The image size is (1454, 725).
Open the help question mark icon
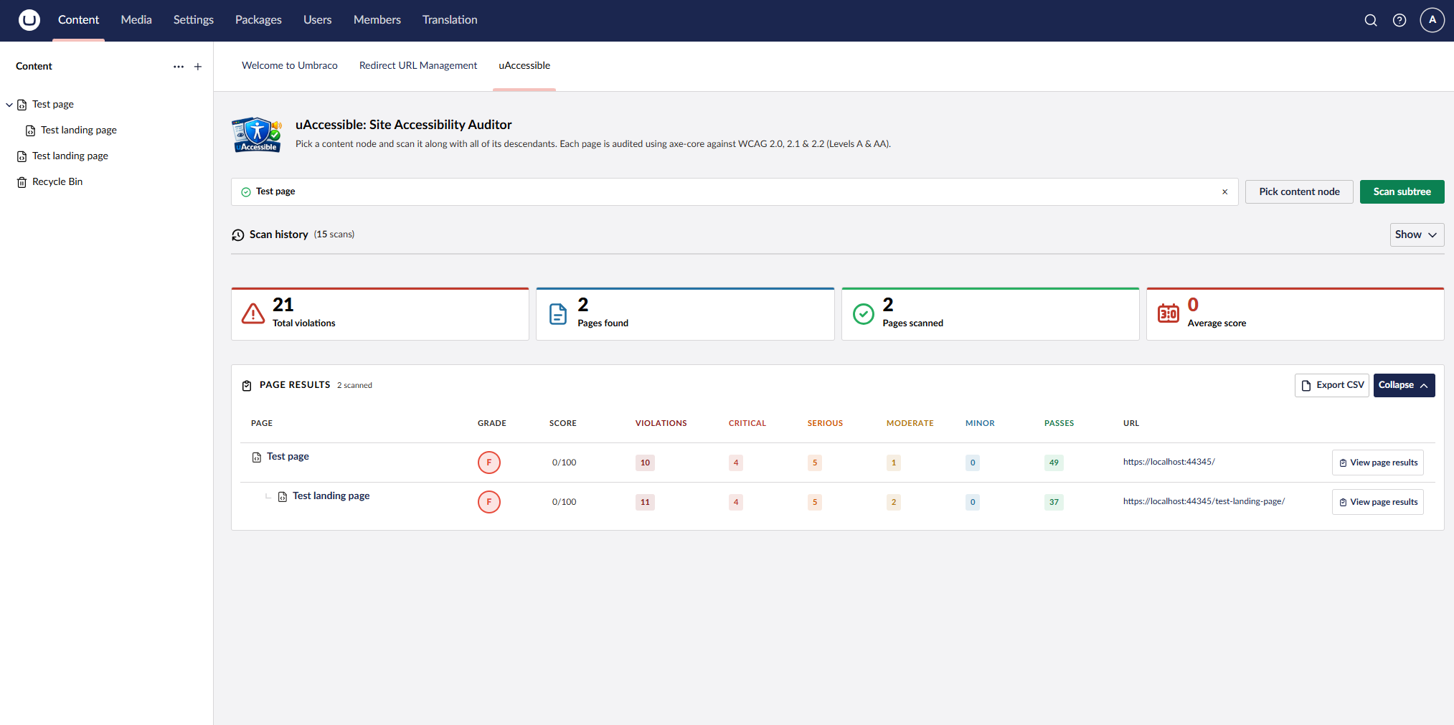coord(1399,20)
